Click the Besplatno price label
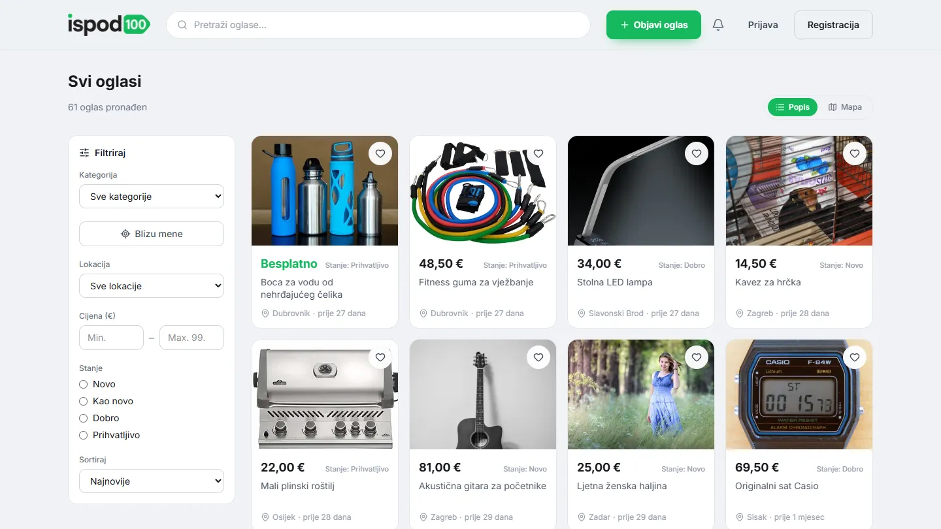 pyautogui.click(x=289, y=264)
